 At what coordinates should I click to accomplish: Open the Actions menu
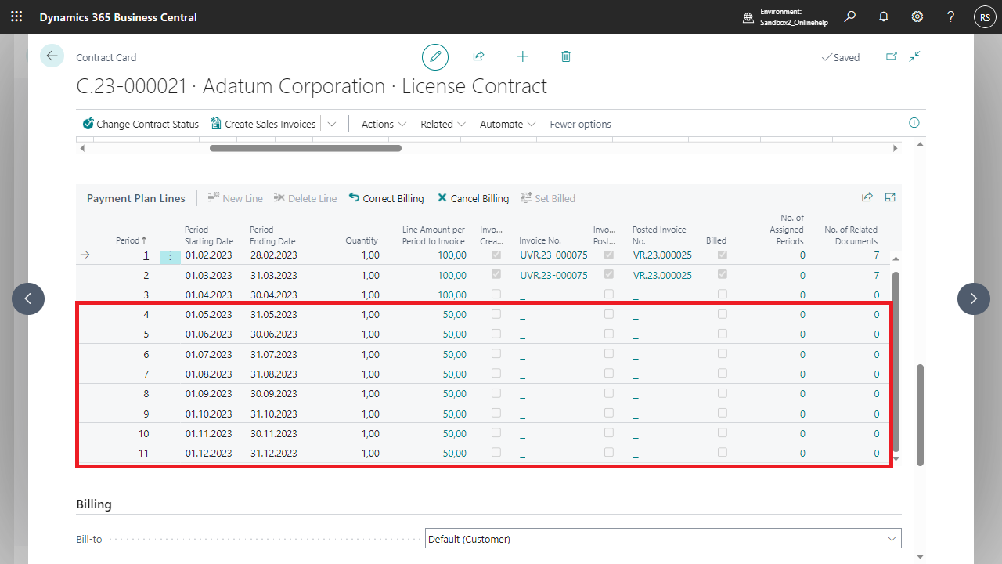(384, 124)
